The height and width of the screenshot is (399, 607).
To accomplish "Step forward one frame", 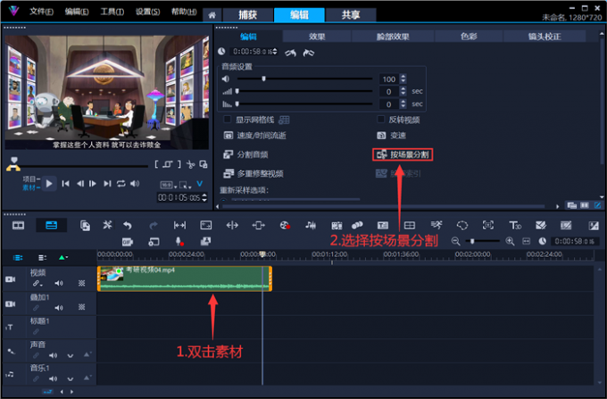I will click(x=93, y=184).
